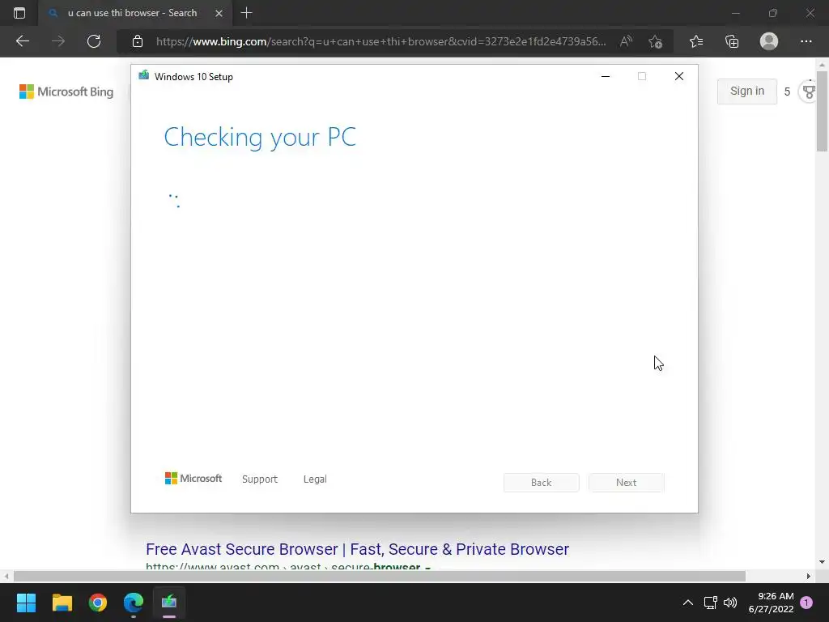Click the Microsoft Edge taskbar icon
The width and height of the screenshot is (829, 622).
pos(134,603)
